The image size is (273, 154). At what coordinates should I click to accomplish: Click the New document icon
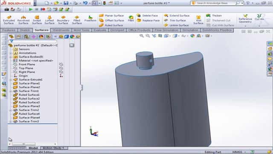point(46,3)
